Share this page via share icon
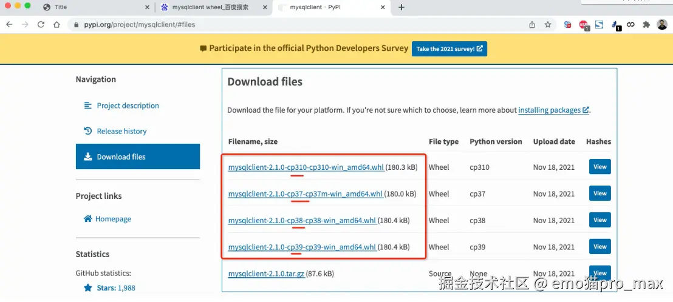The width and height of the screenshot is (673, 302). click(532, 25)
